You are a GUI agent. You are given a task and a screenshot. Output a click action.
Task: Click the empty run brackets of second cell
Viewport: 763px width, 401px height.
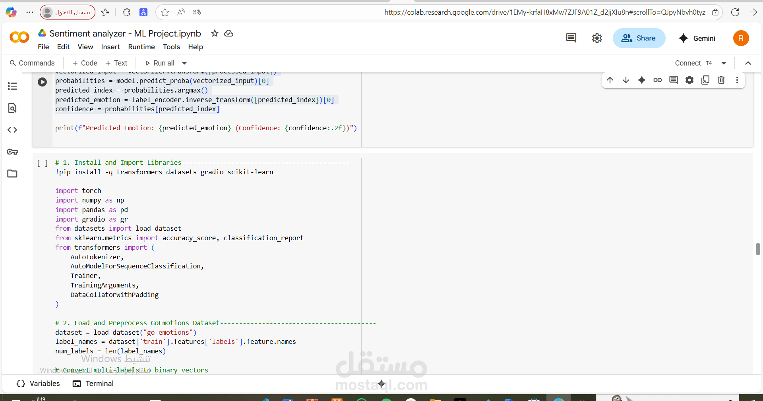[43, 163]
